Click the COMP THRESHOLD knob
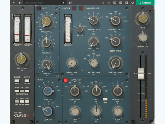The image size is (165, 124). [115, 63]
